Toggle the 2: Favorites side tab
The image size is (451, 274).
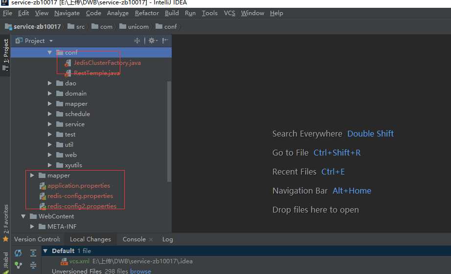click(6, 219)
